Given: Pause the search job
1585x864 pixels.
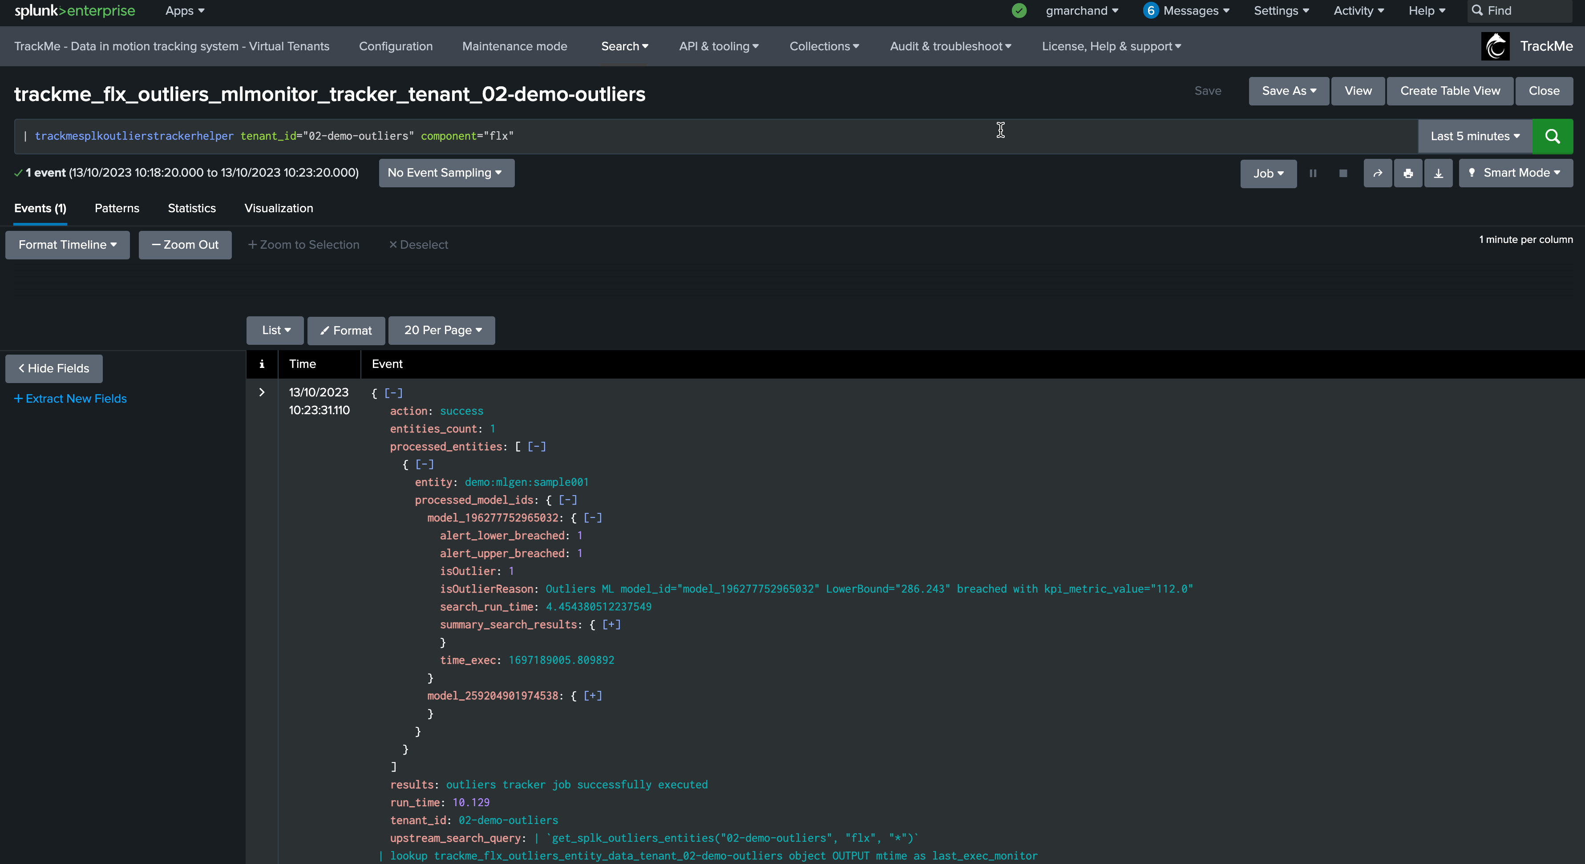Looking at the screenshot, I should pos(1313,174).
